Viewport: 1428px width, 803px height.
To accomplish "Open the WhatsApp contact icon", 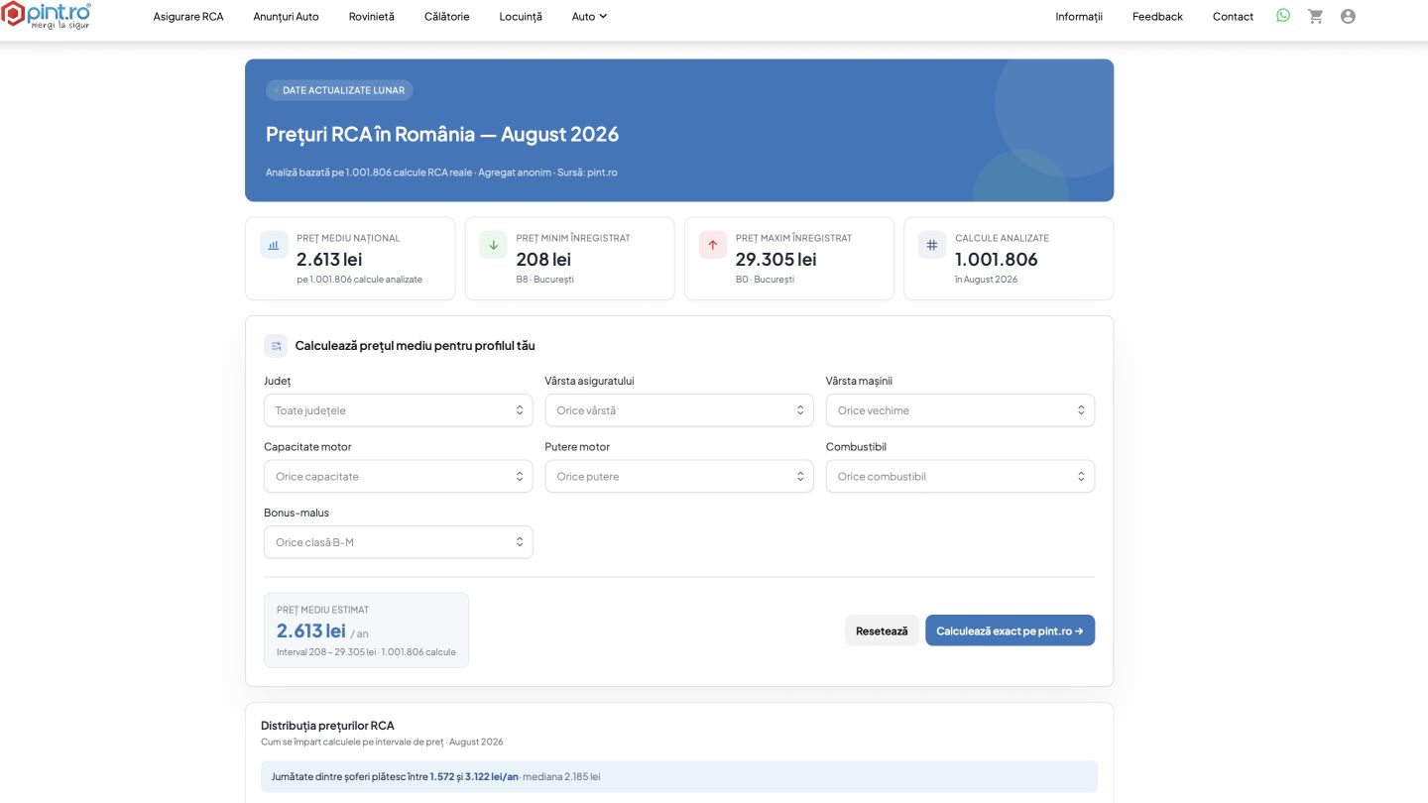I will 1283,16.
